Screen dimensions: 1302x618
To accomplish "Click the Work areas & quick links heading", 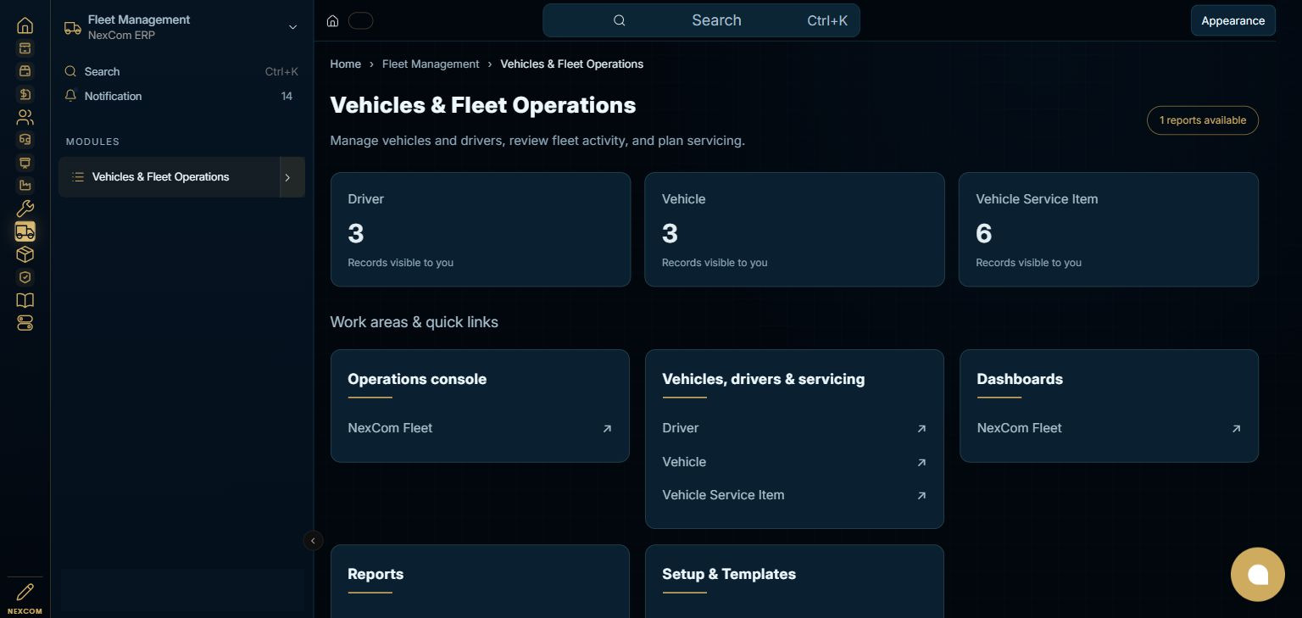I will pyautogui.click(x=414, y=322).
